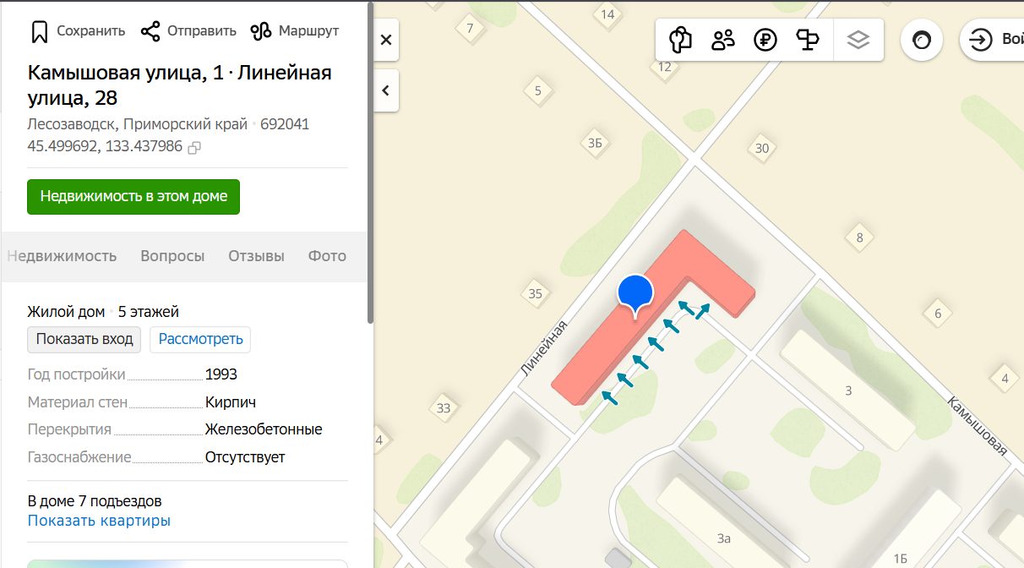Click the Камышовая street label on the map
Viewport: 1024px width, 568px height.
coord(978,426)
